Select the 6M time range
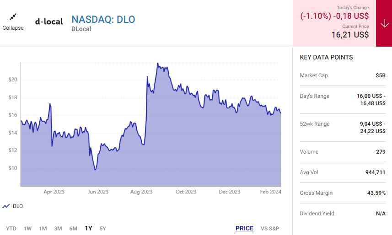392x235 pixels. pyautogui.click(x=73, y=228)
